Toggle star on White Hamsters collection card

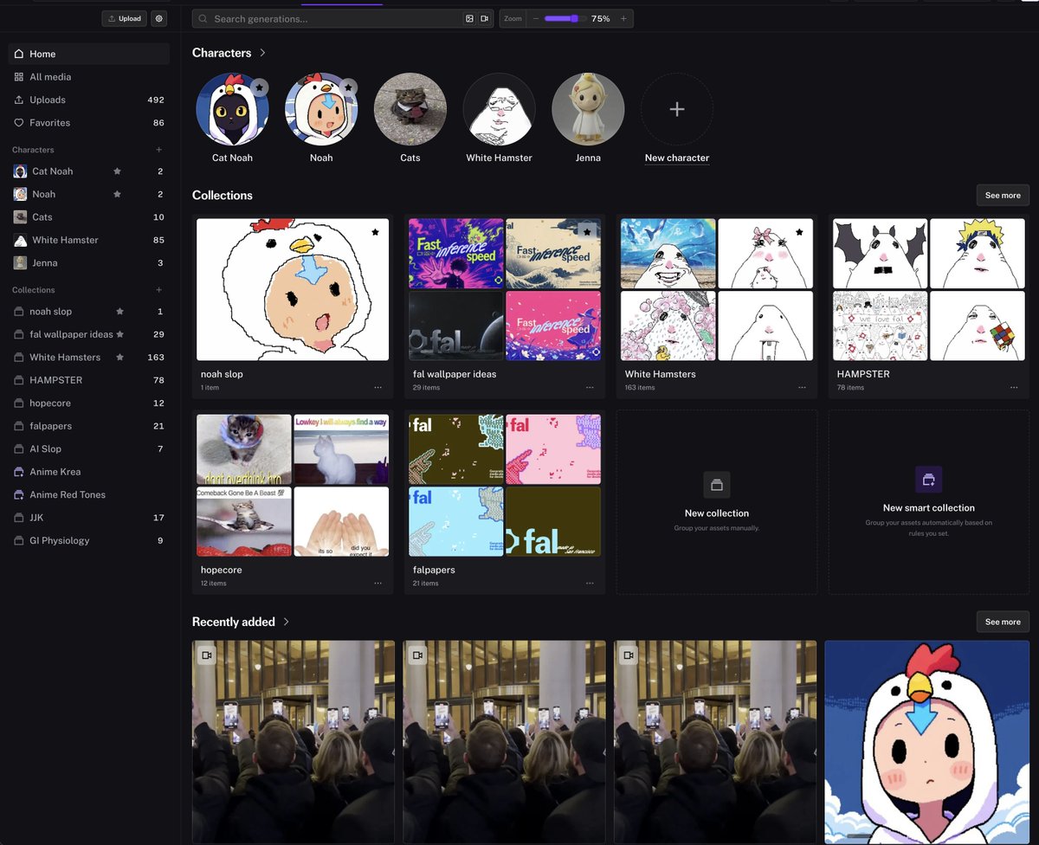(x=799, y=232)
